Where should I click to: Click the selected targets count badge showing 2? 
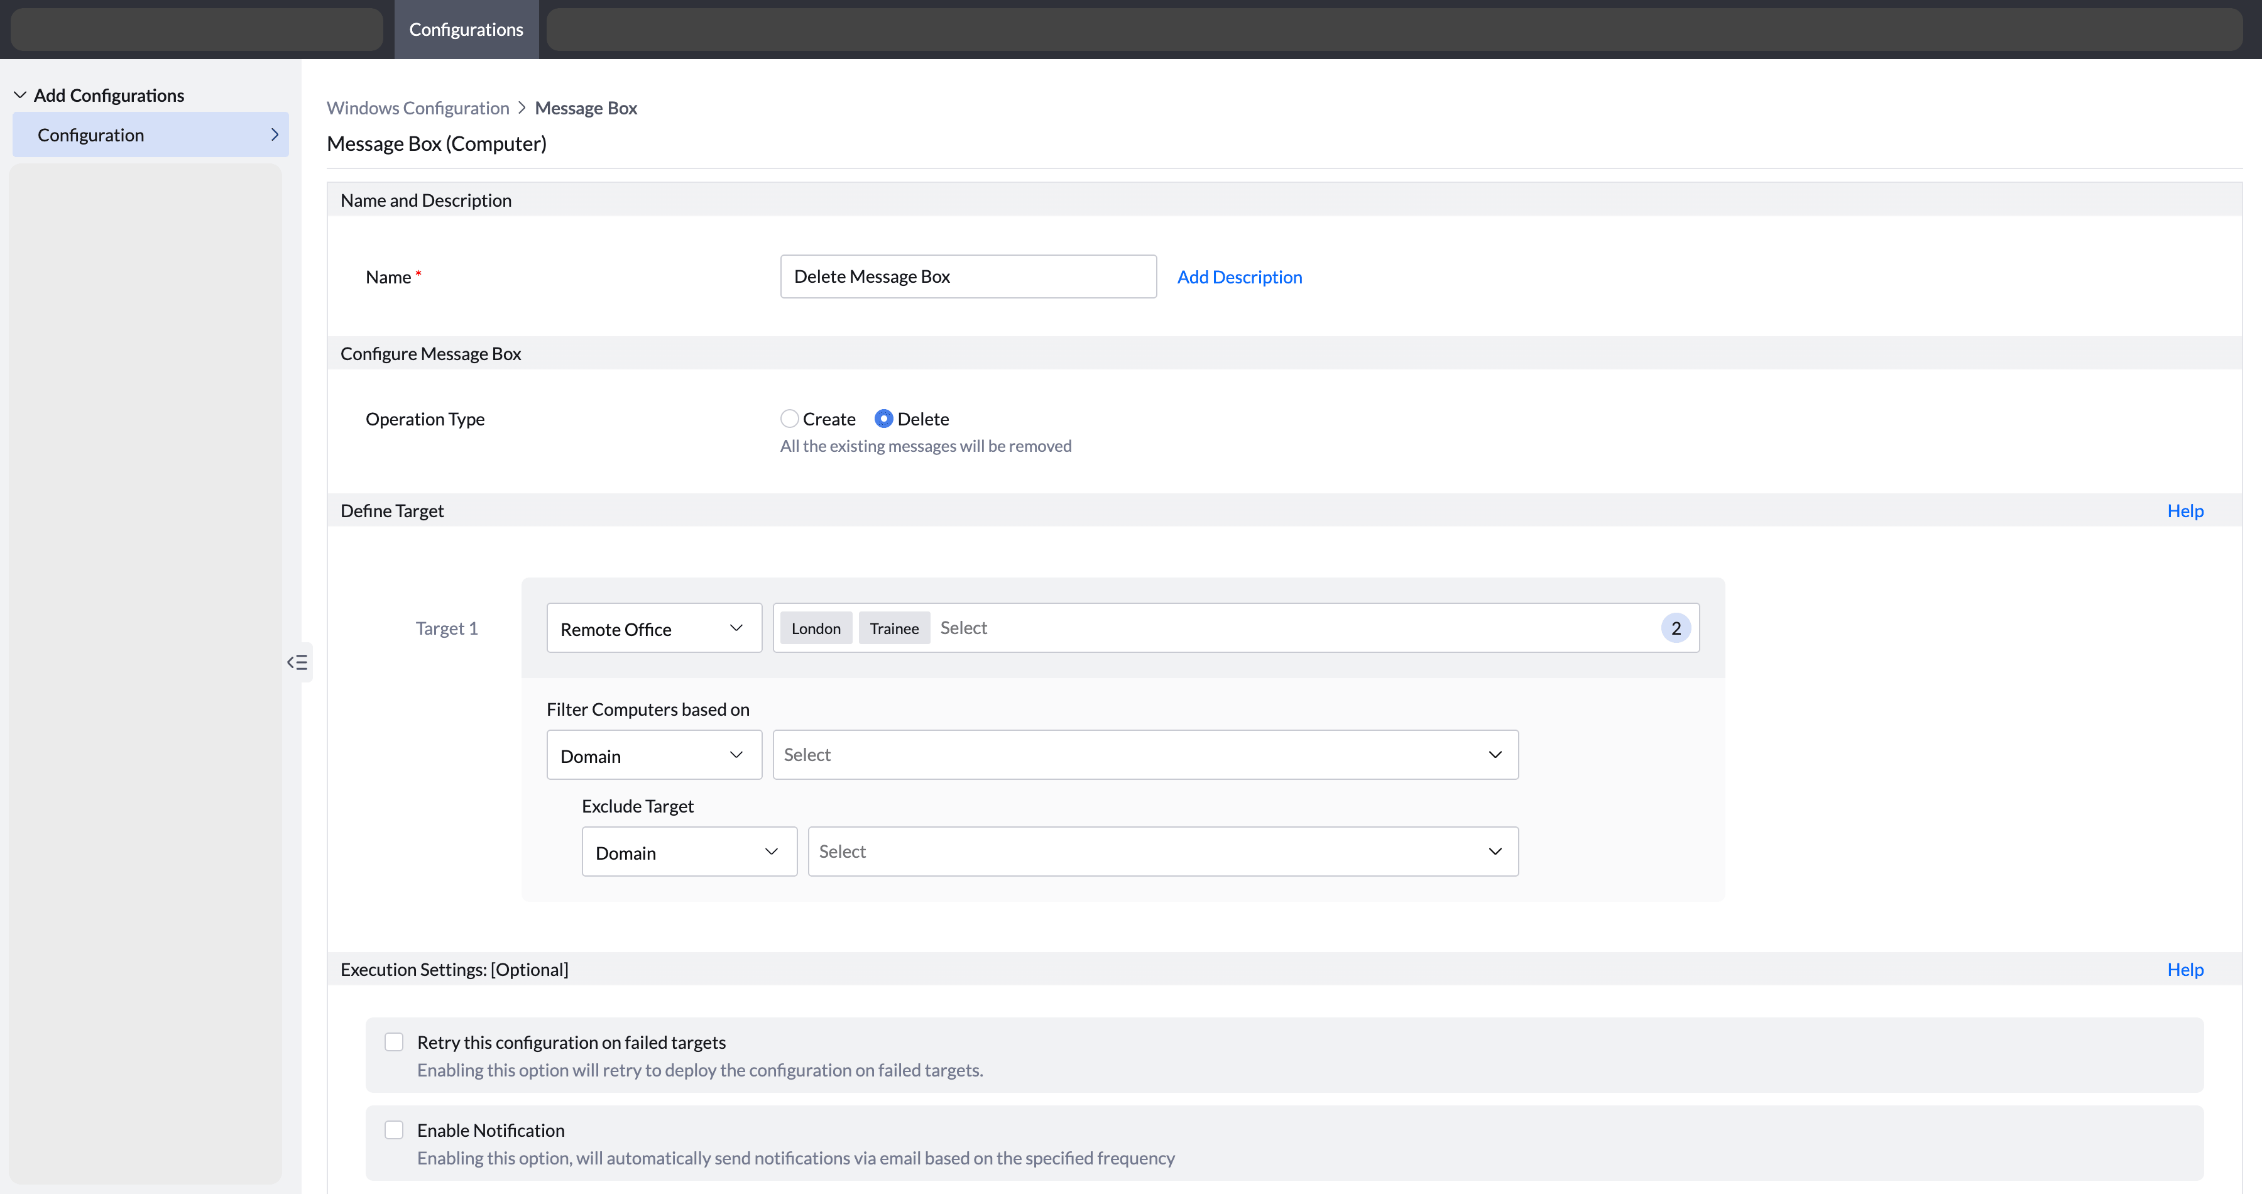click(x=1675, y=628)
